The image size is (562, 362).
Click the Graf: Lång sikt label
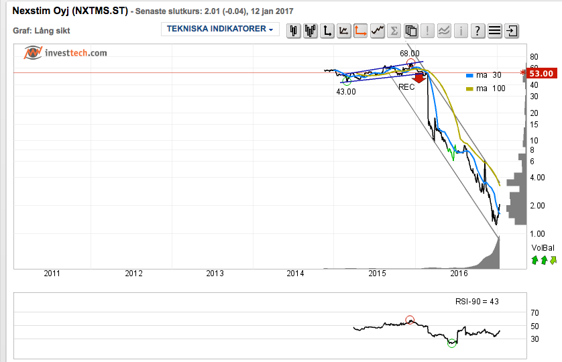(x=41, y=31)
